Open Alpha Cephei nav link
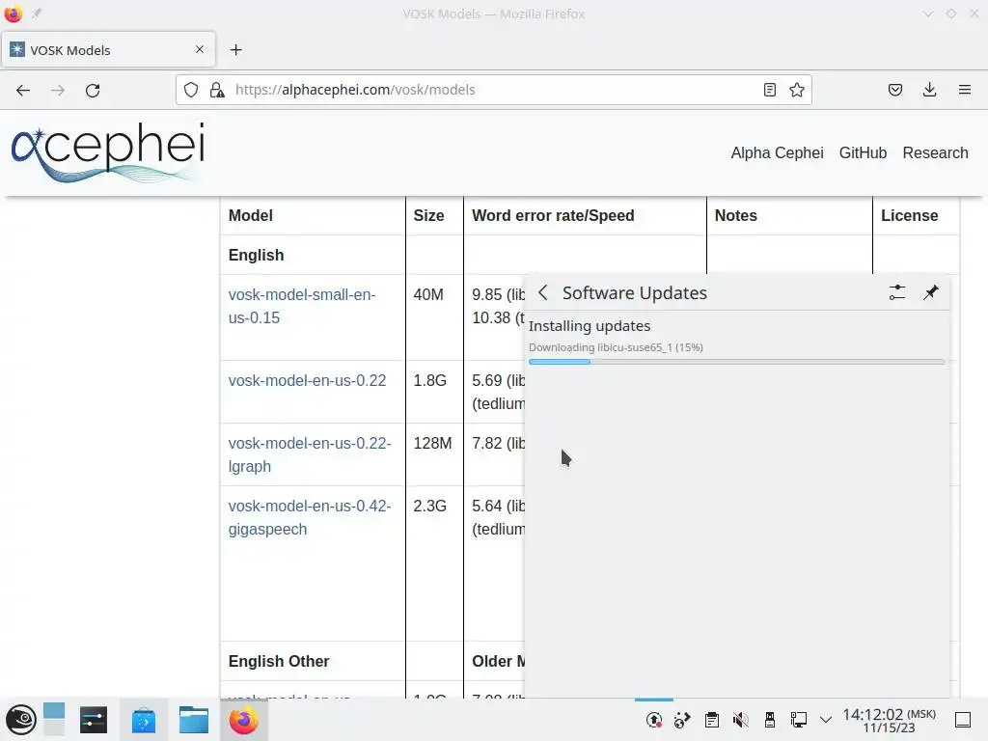Image resolution: width=988 pixels, height=741 pixels. (777, 153)
